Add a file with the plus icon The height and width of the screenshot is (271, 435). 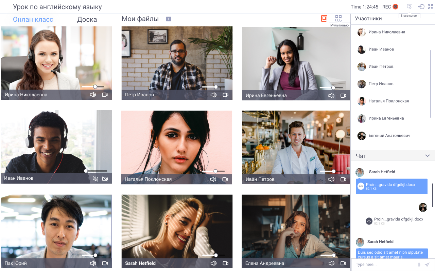coord(168,19)
